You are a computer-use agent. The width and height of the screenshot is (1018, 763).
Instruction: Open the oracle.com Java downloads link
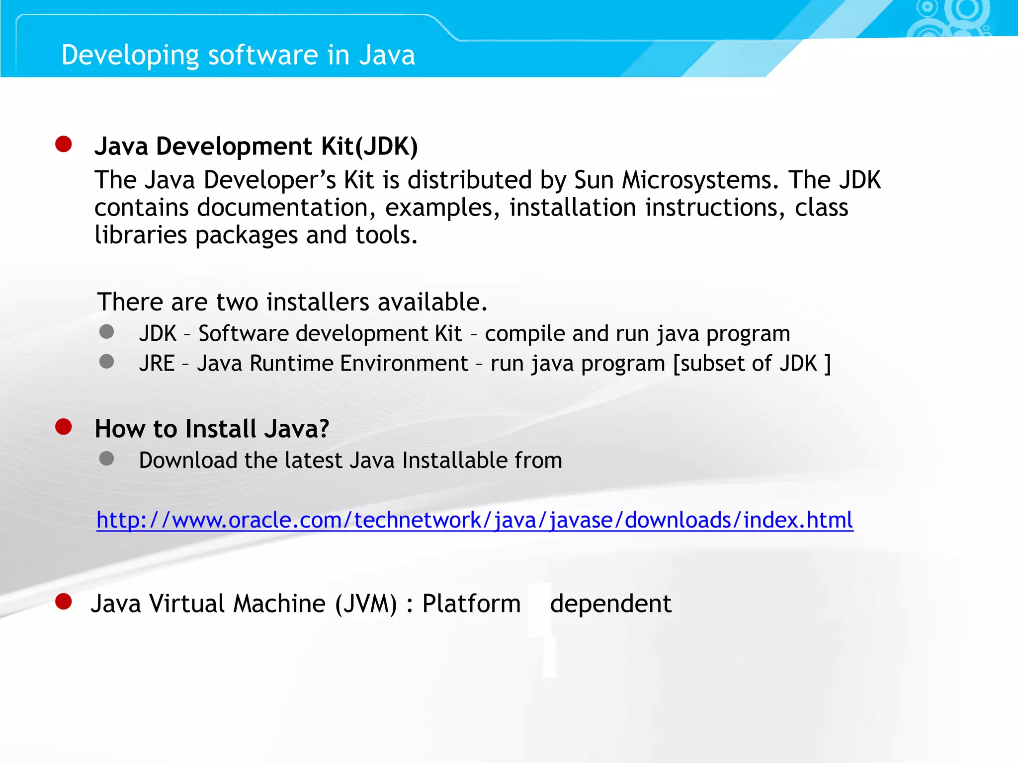pos(475,520)
